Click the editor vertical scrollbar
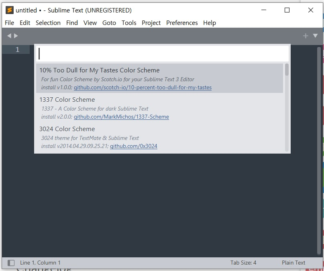 coord(319,151)
